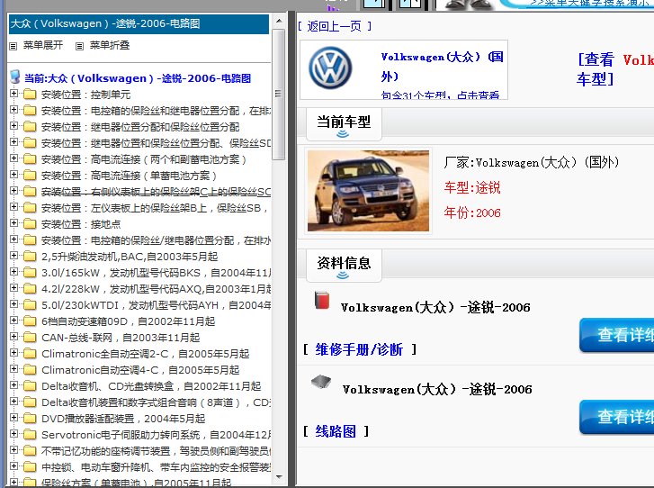Open the Volkswagen(大众)(国外) brand link
Image resolution: width=654 pixels, height=488 pixels.
[442, 67]
